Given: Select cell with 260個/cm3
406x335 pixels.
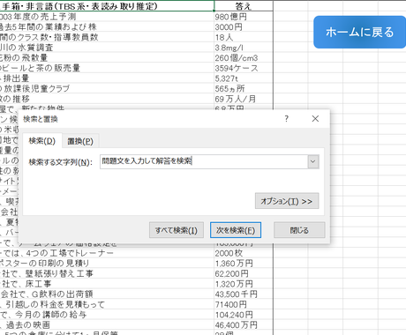Looking at the screenshot, I should (244, 58).
